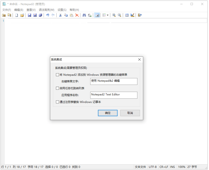Check the 启用任务栏跳转列表 checkbox
Image resolution: width=209 pixels, height=170 pixels.
(58, 88)
